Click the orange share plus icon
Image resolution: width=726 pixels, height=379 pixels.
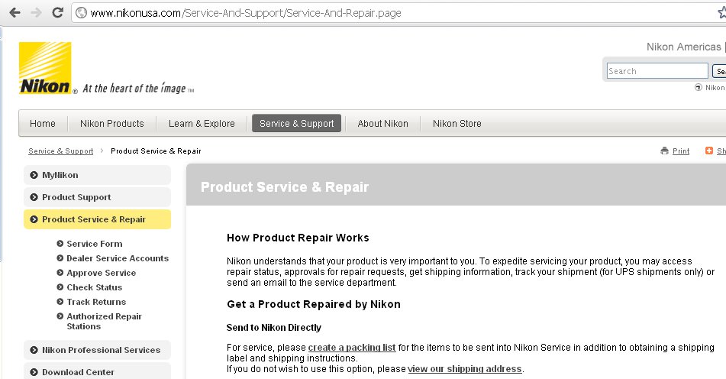pyautogui.click(x=709, y=151)
